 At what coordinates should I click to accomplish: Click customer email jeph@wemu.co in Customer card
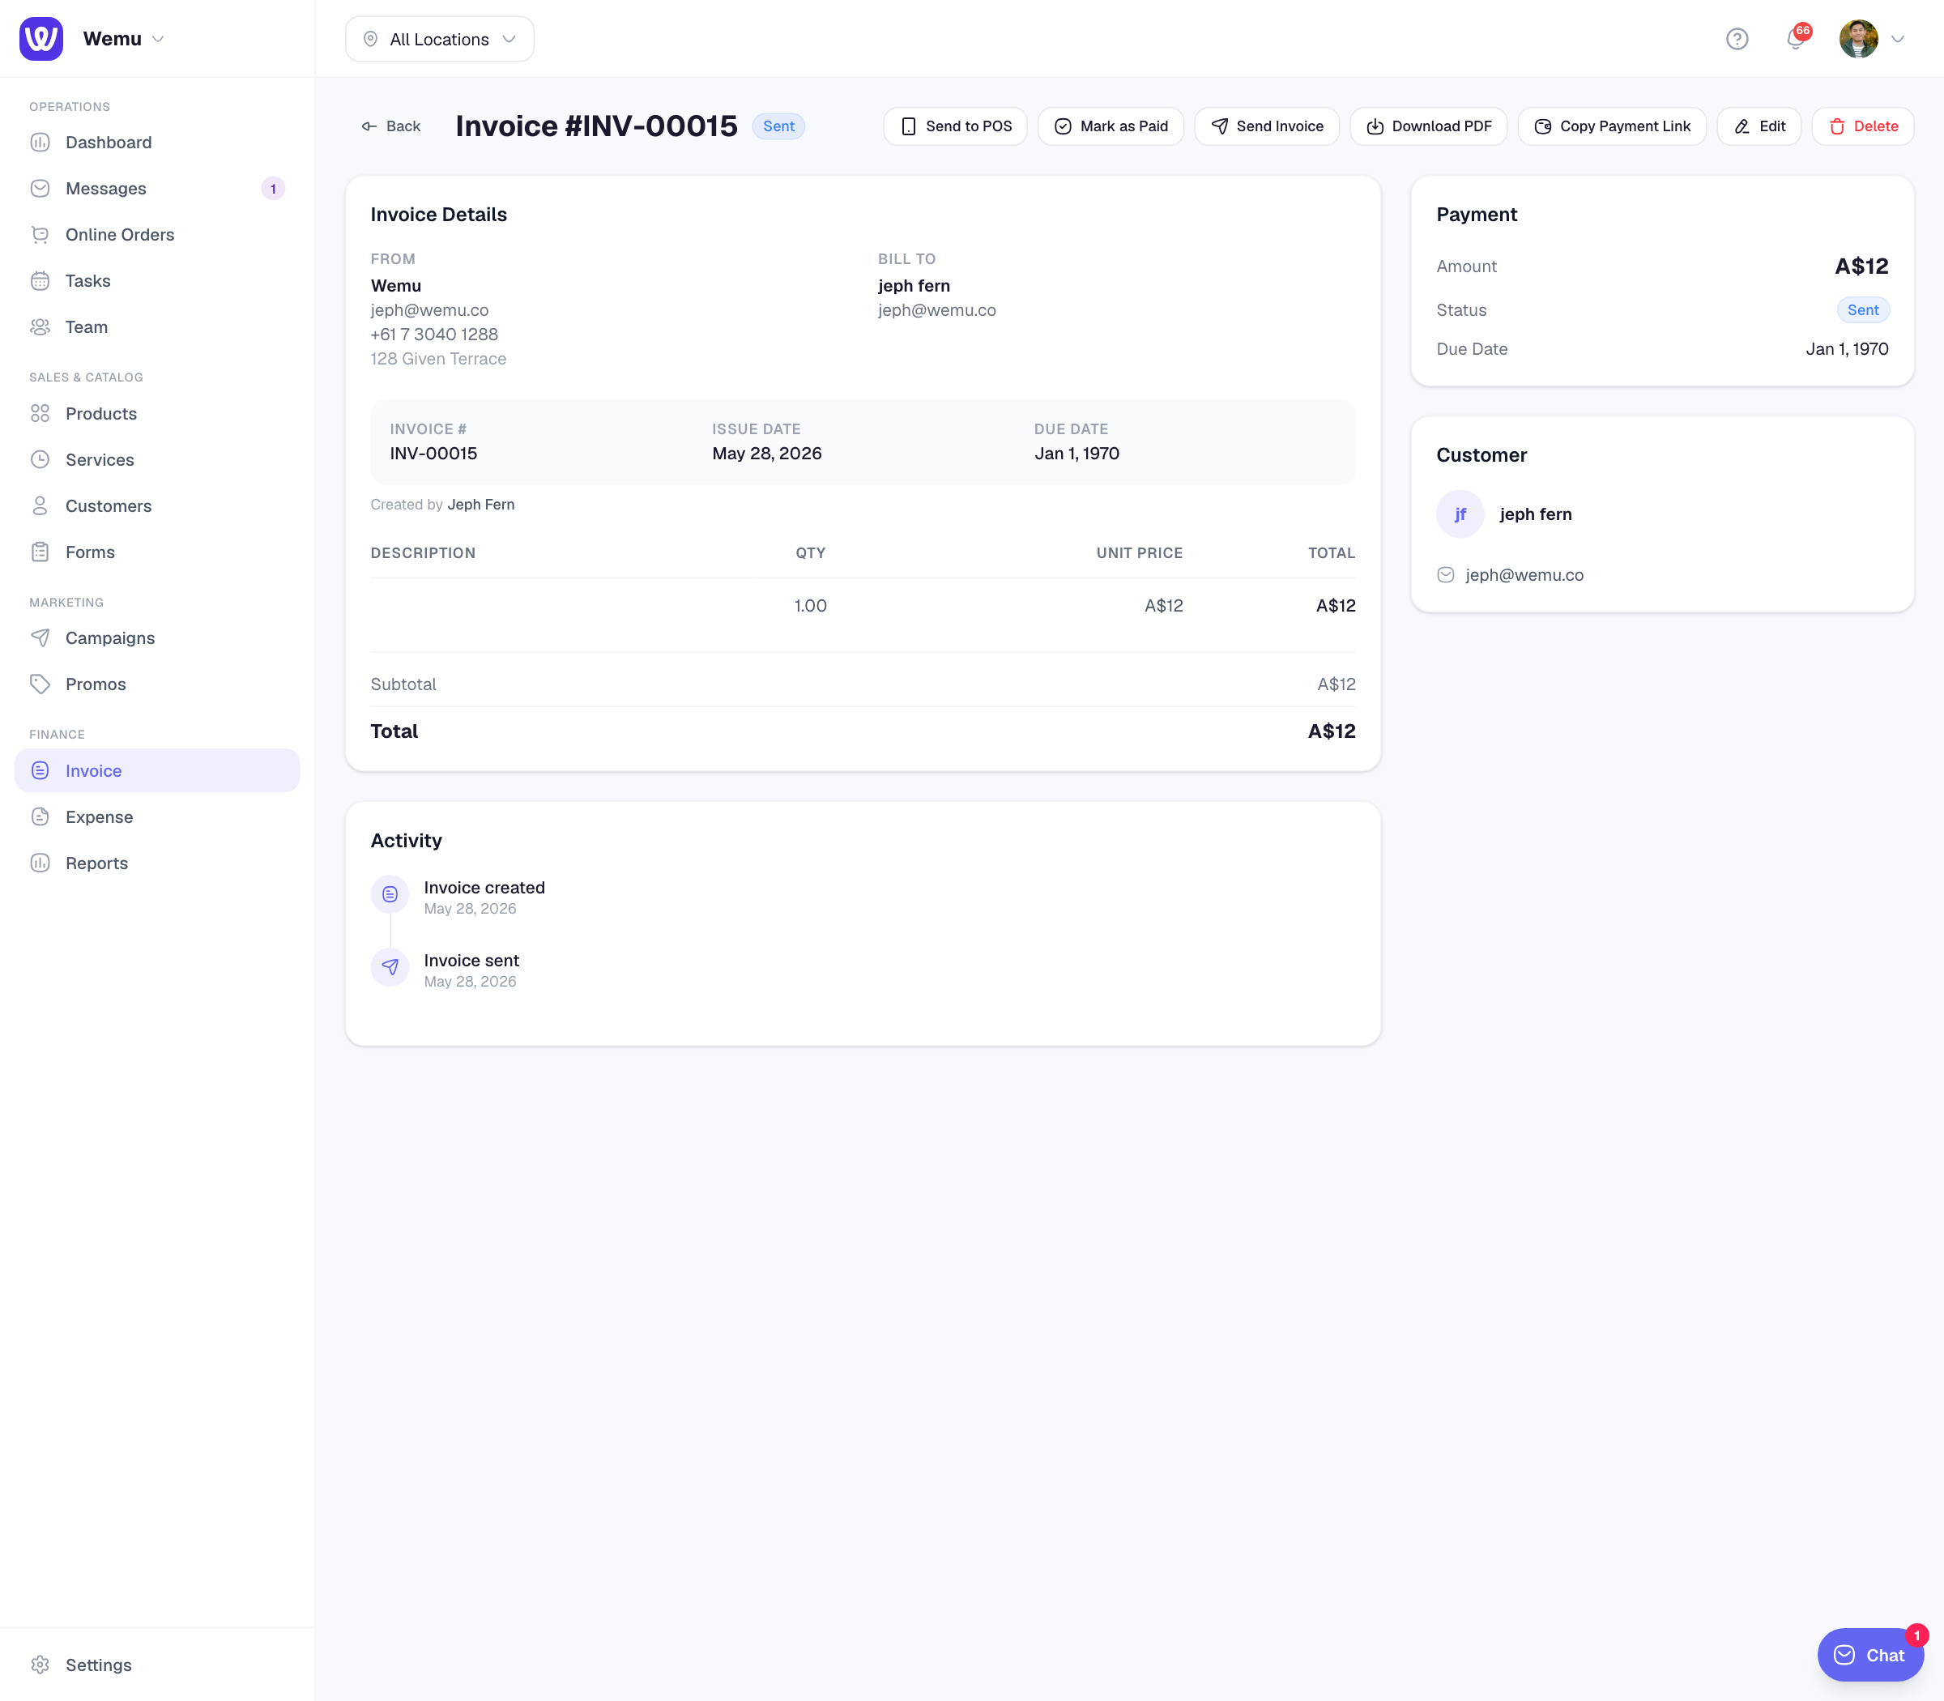[1524, 575]
